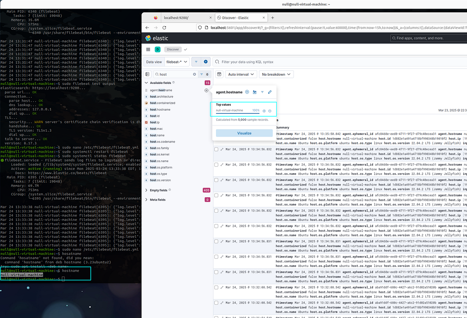Viewport: 467px width, 318px height.
Task: Click the host.ip field type icon
Action: click(146, 122)
